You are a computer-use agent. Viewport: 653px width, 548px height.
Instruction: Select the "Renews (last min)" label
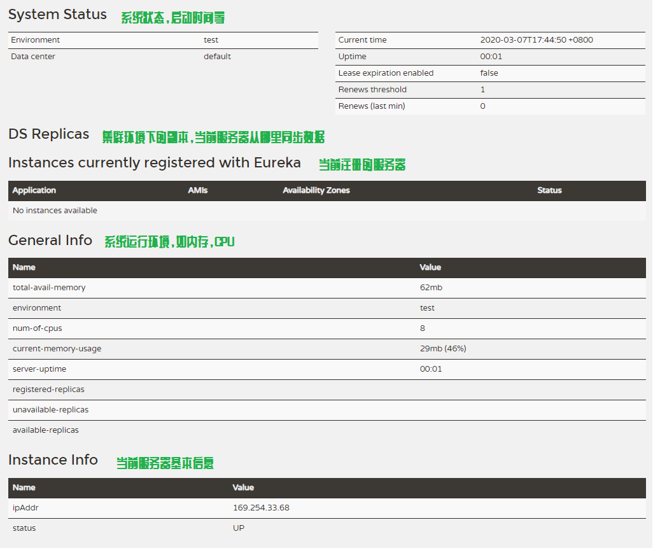tap(372, 106)
